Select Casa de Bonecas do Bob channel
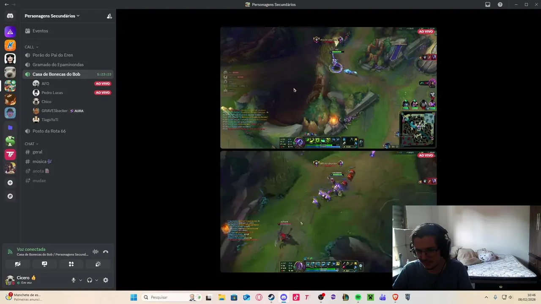The width and height of the screenshot is (541, 304). point(68,74)
